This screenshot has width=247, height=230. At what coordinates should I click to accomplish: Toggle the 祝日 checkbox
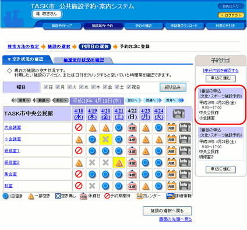(129, 87)
